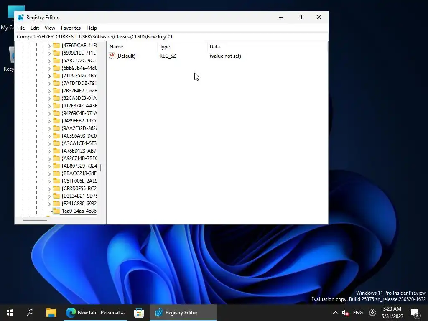Open the clock showing 3:20 AM
The width and height of the screenshot is (428, 321).
click(x=392, y=313)
